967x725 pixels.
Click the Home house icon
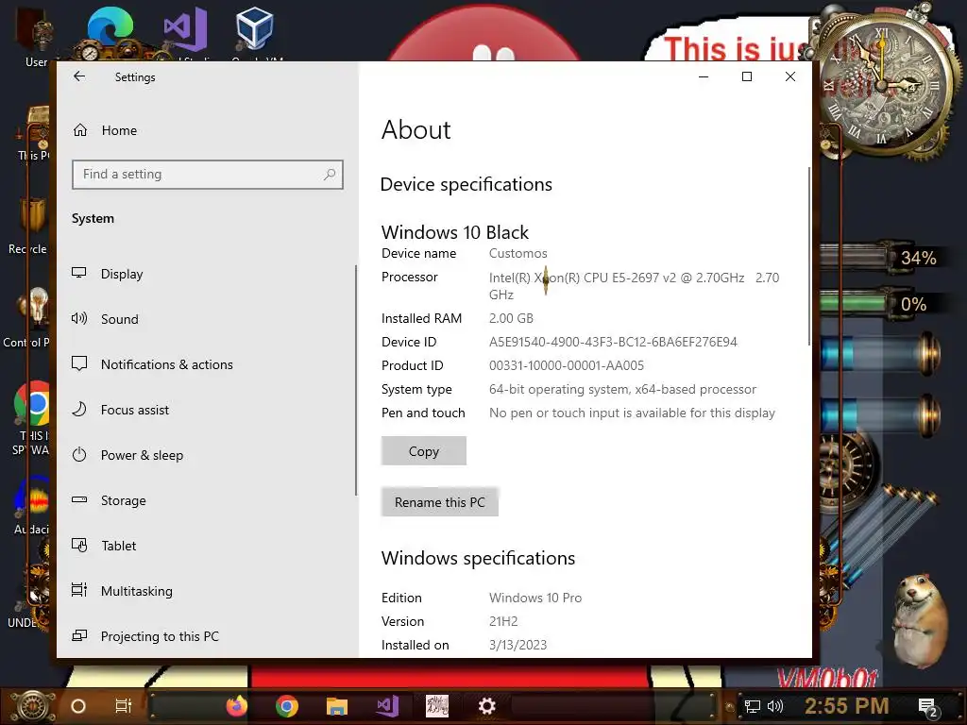[x=80, y=130]
